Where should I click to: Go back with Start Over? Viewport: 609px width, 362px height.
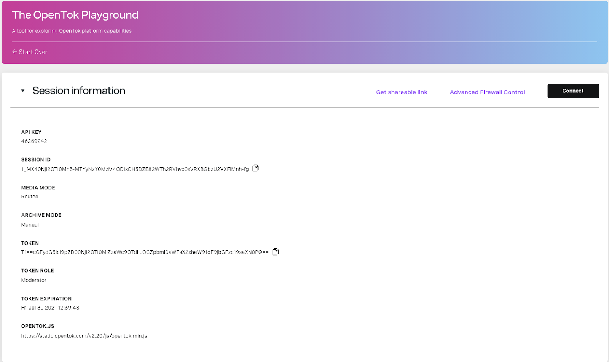pos(30,52)
